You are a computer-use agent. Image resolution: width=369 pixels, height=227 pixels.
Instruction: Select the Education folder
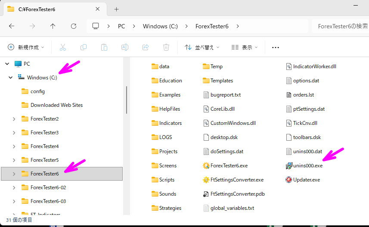[167, 81]
